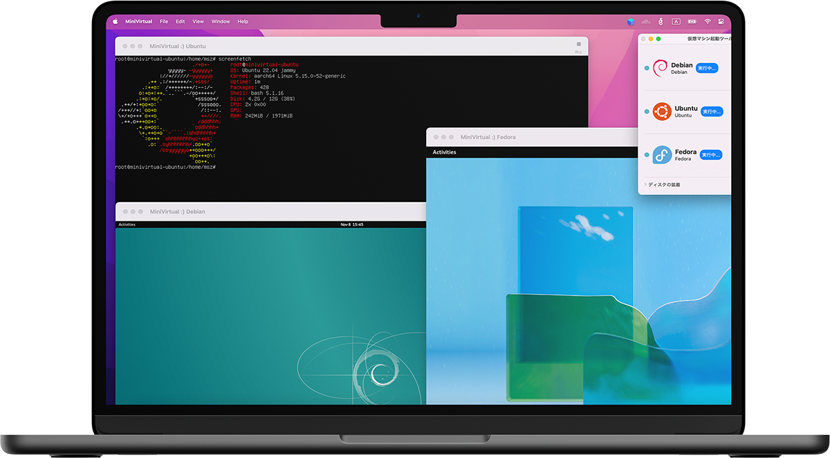The height and width of the screenshot is (458, 830).
Task: Open the Wi-Fi status menu
Action: pos(708,21)
